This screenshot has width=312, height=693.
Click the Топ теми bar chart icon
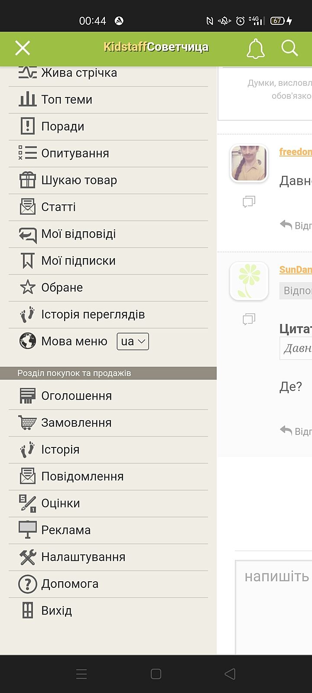point(27,100)
